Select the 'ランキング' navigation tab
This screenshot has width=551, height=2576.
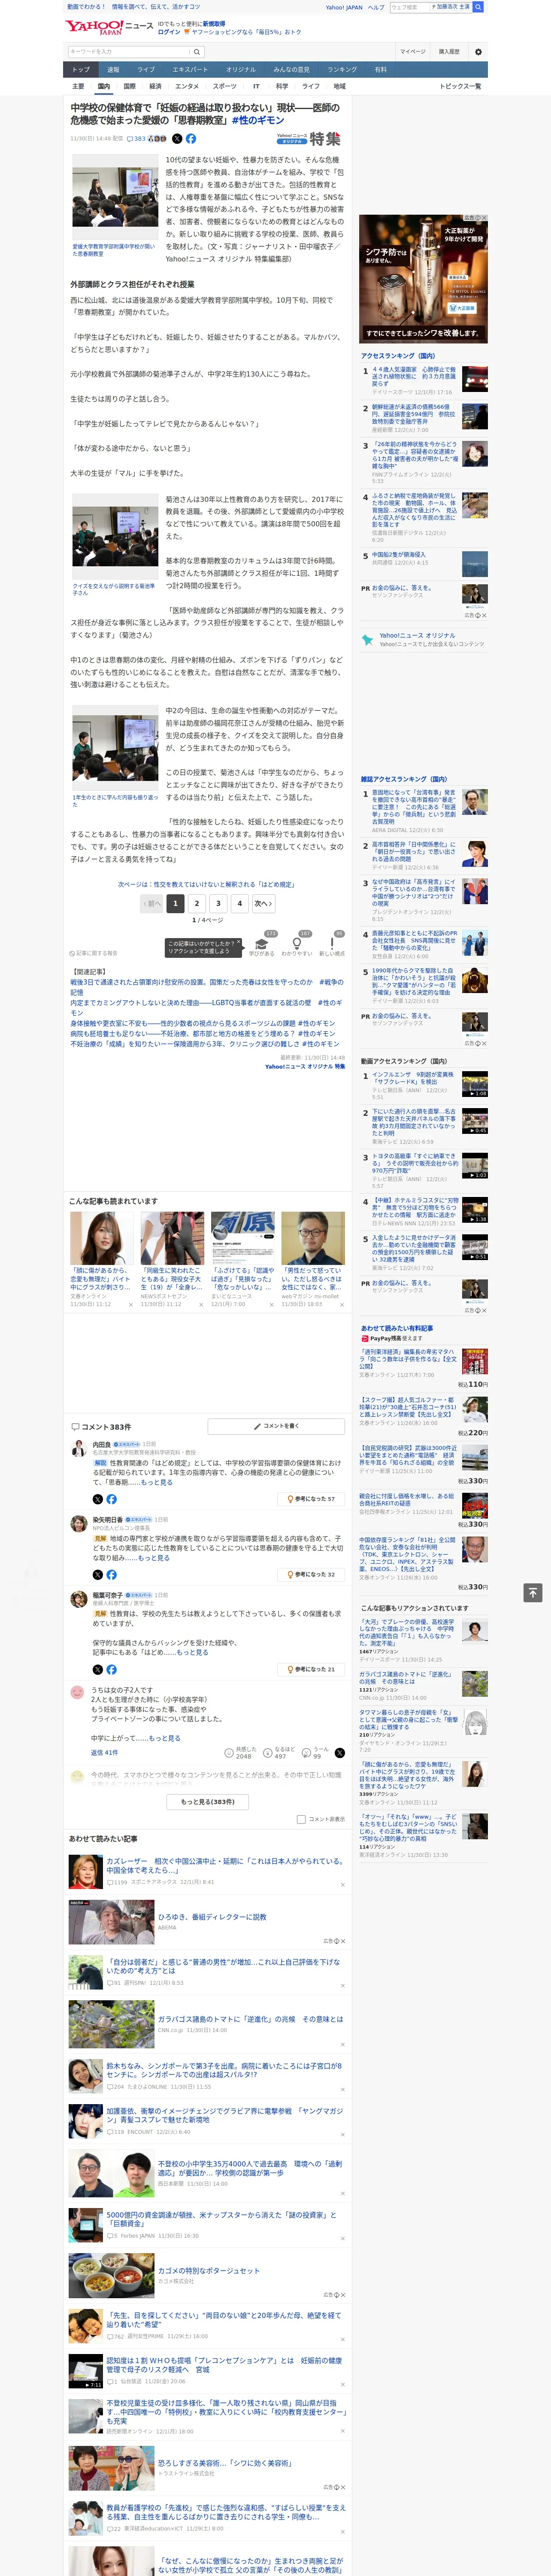(x=342, y=69)
